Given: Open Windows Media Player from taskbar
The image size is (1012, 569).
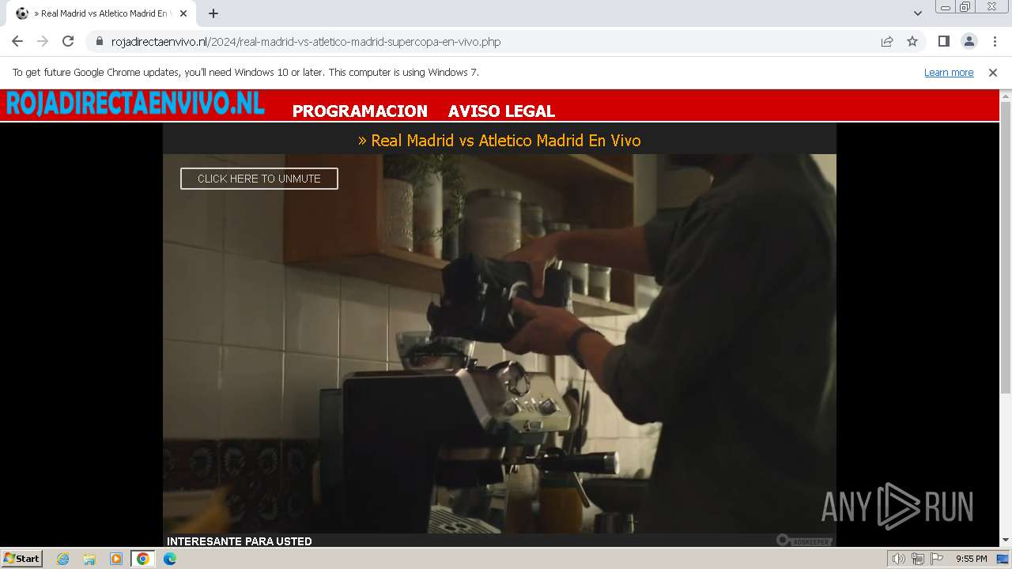Looking at the screenshot, I should [116, 559].
